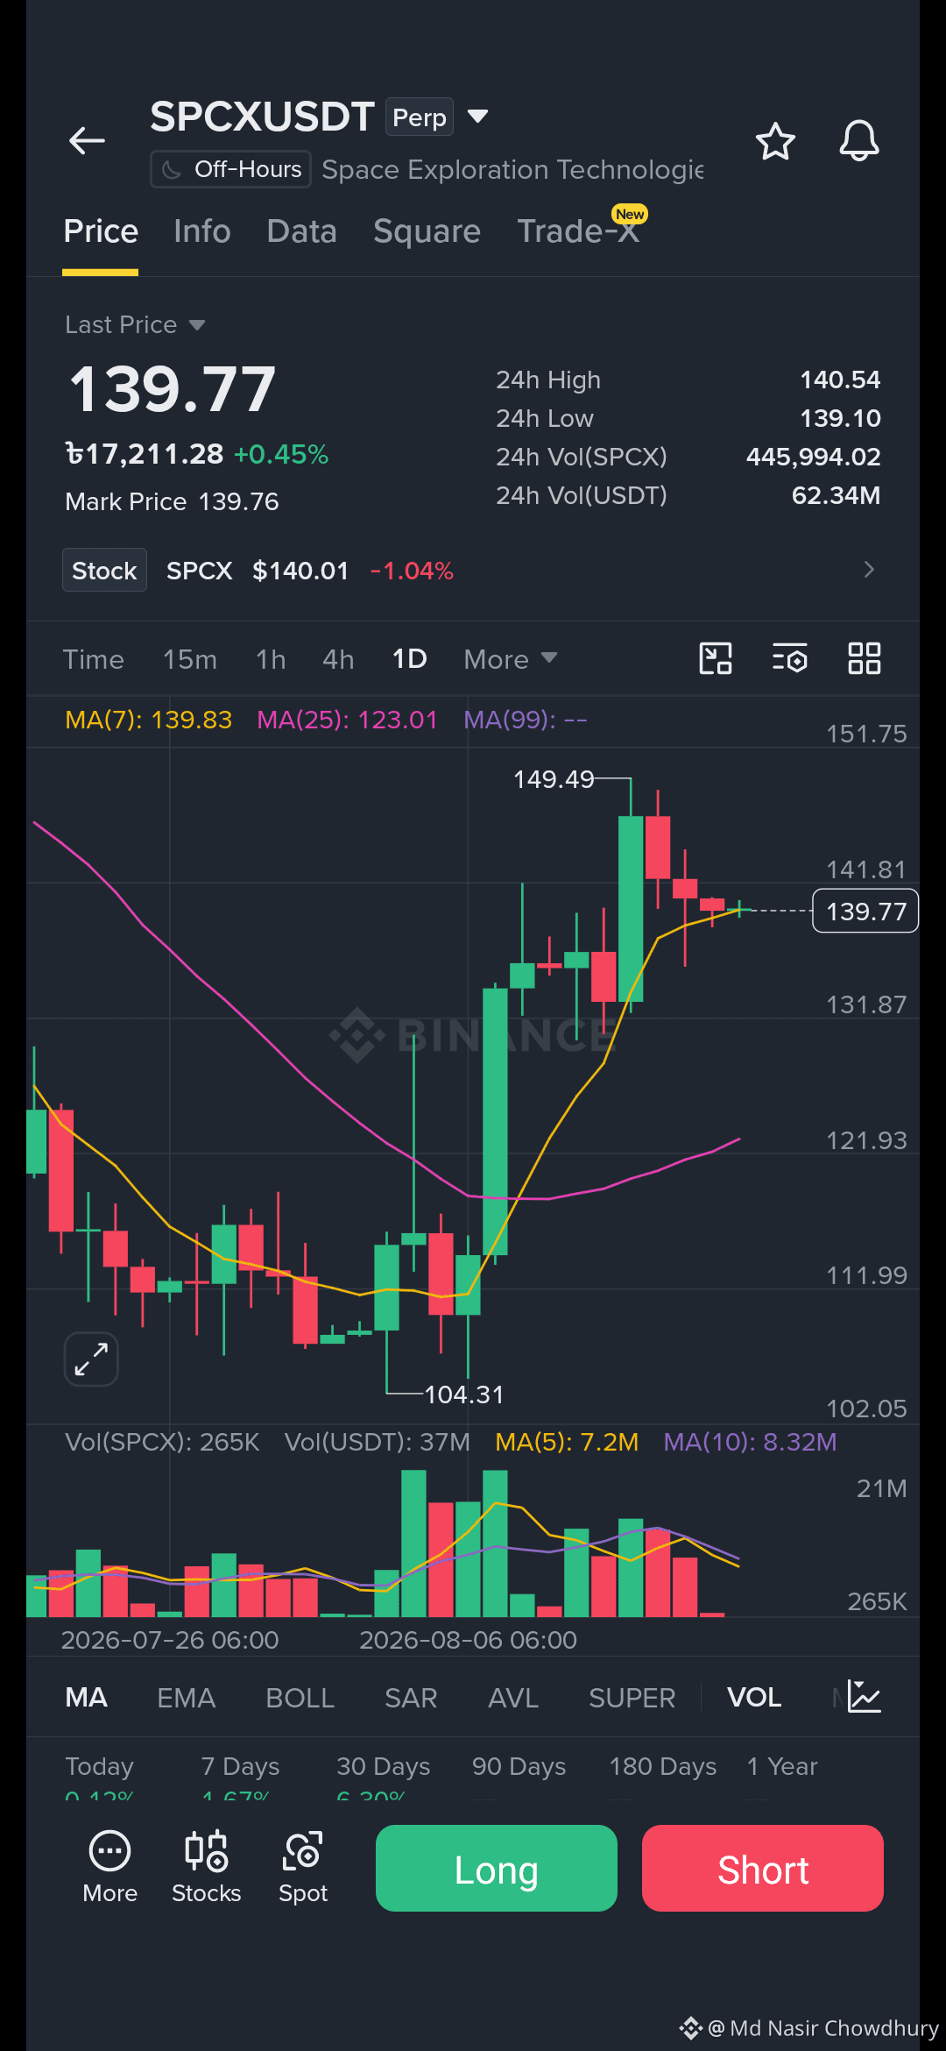946x2051 pixels.
Task: Tap the 24h Low value 139.10
Action: [x=840, y=418]
